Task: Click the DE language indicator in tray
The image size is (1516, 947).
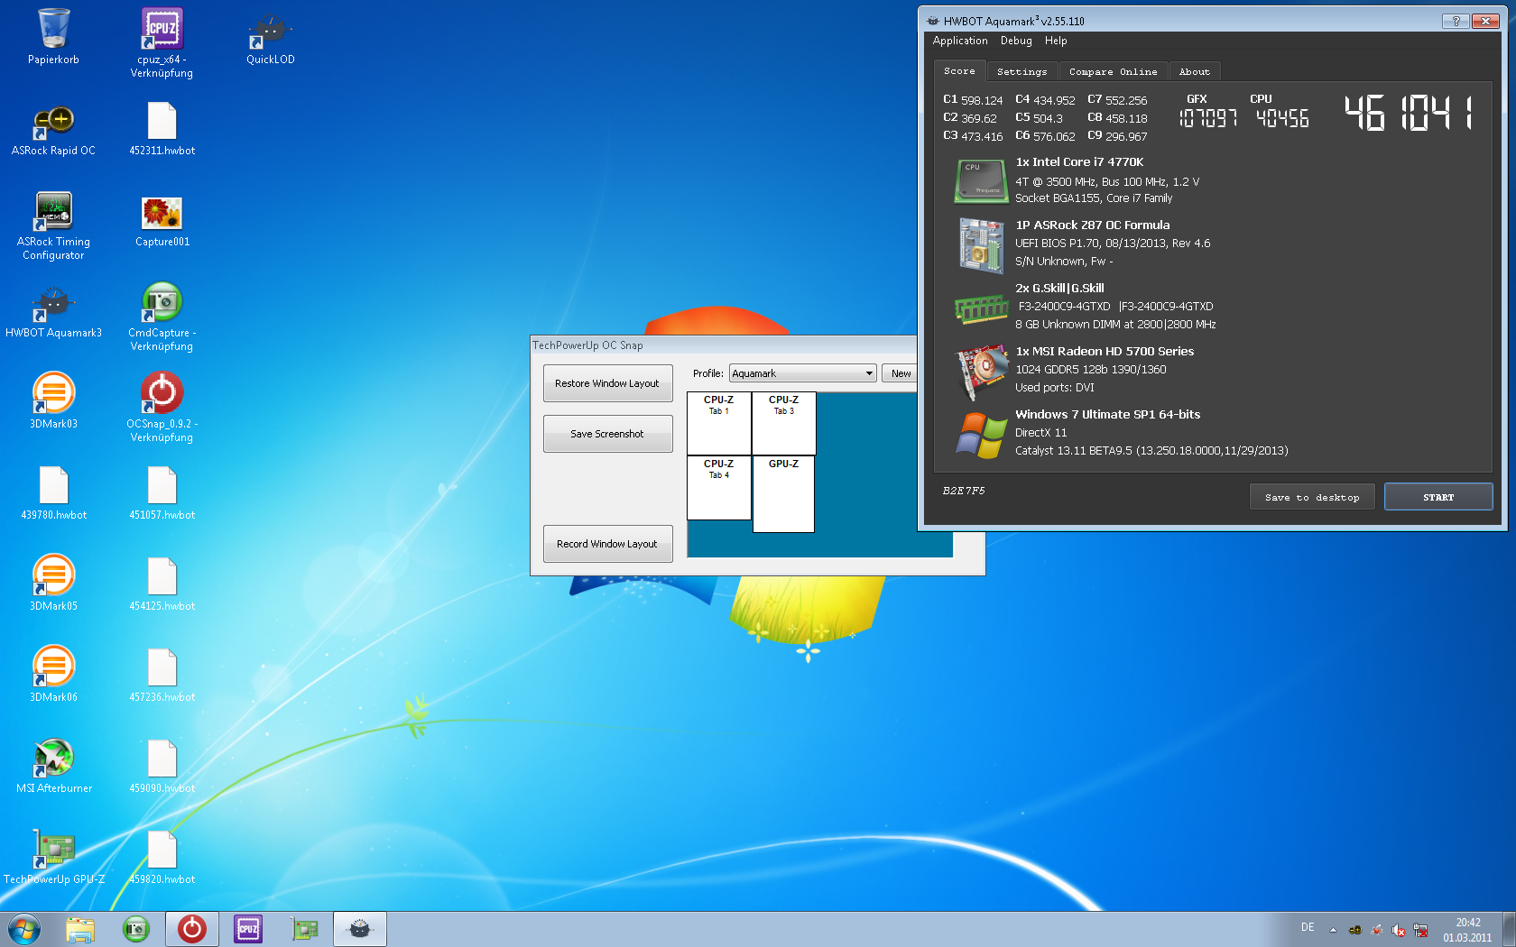Action: pos(1307,927)
